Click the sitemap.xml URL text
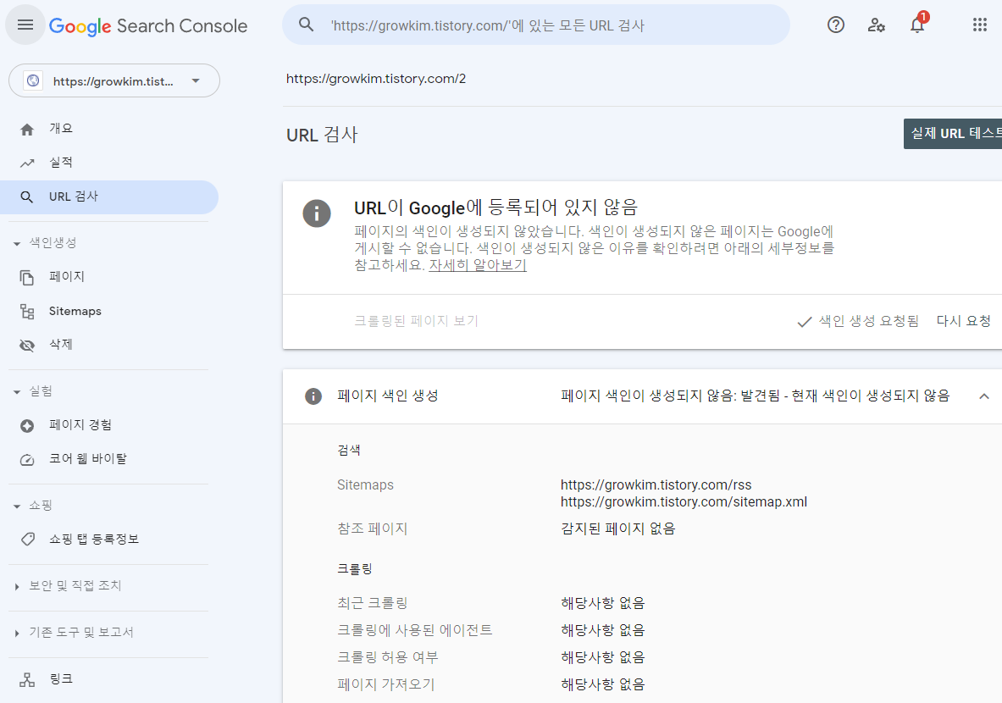Viewport: 1002px width, 703px height. point(684,502)
